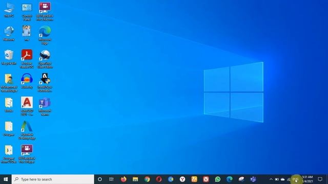Open the Recycle Bin
This screenshot has height=184, width=328.
point(9,57)
